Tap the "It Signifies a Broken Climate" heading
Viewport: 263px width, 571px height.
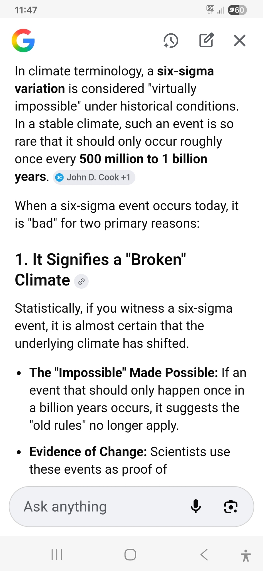tap(100, 269)
